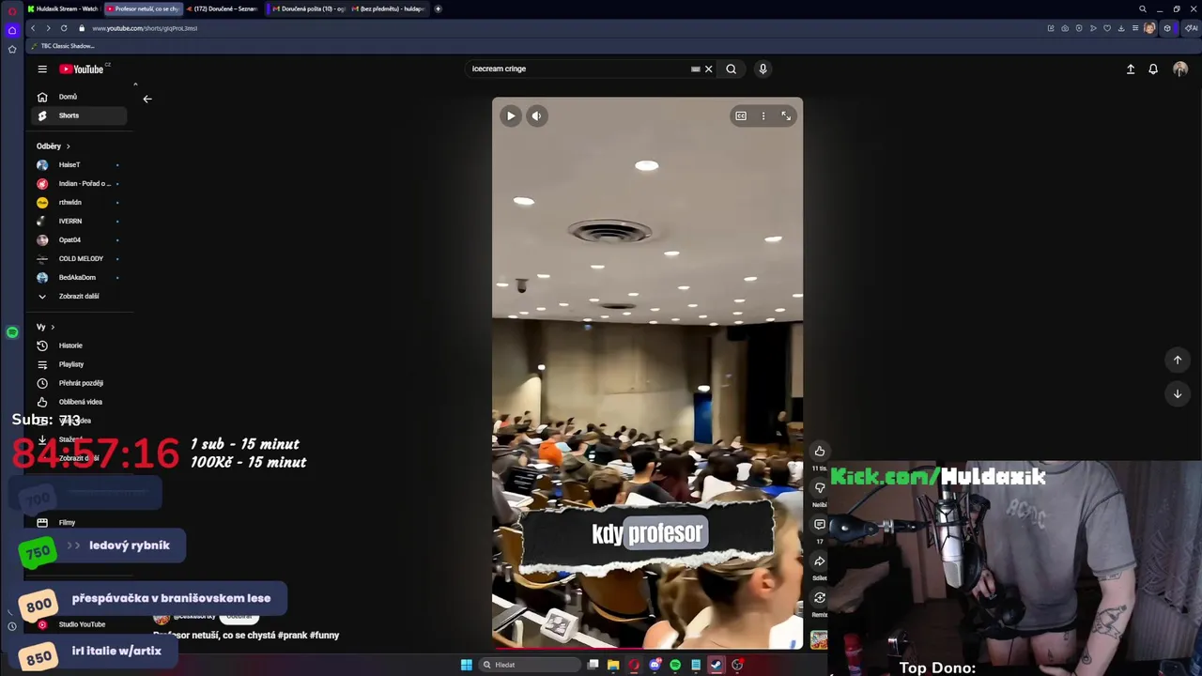This screenshot has width=1202, height=676.
Task: Open Studio YouTube in the sidebar
Action: pos(79,624)
